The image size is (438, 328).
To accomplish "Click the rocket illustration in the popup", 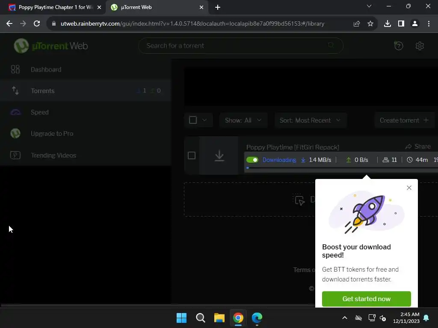I will (x=367, y=213).
